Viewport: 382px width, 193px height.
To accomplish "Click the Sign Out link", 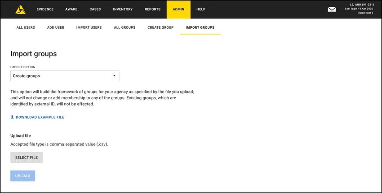I will (x=365, y=13).
